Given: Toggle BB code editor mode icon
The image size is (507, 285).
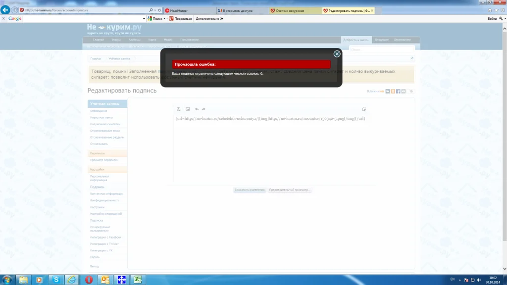Looking at the screenshot, I should [x=364, y=109].
